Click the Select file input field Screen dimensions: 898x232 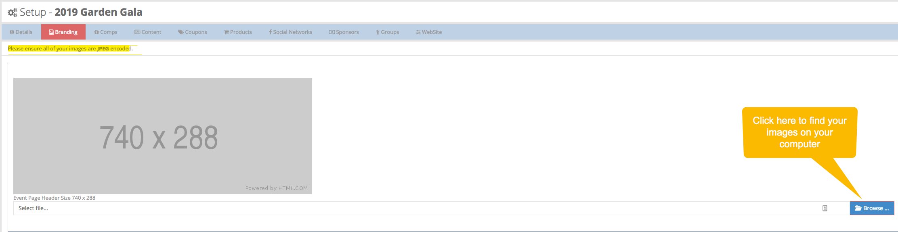404,208
